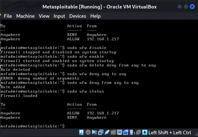Click the Left Shift + Left Ctrl host key label
The width and height of the screenshot is (198, 137).
170,133
